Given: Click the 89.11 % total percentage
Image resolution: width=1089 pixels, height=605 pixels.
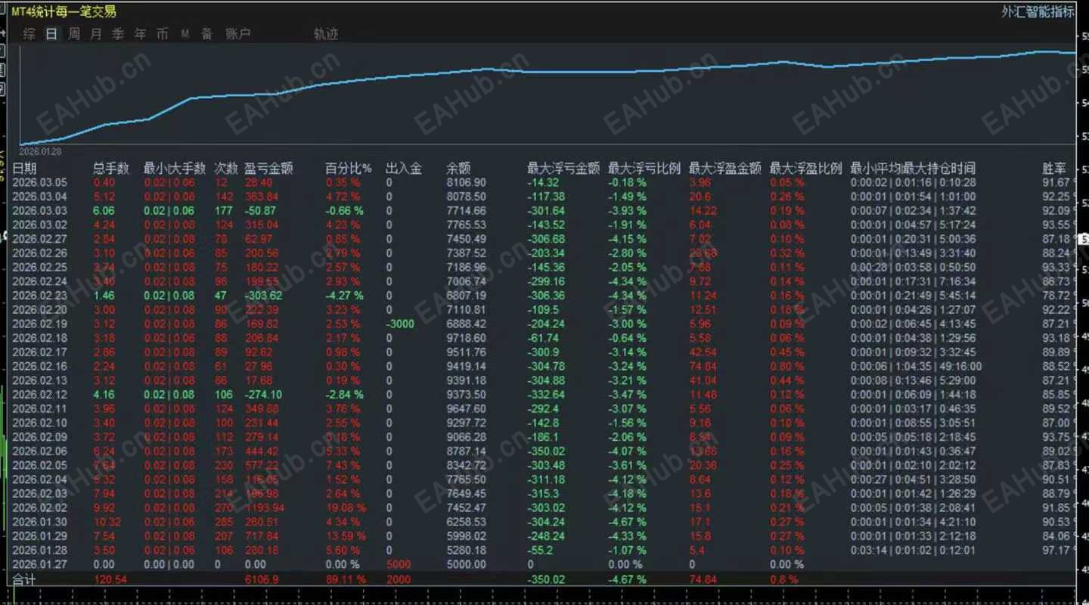Looking at the screenshot, I should click(x=346, y=579).
